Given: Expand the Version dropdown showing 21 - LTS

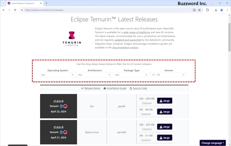Looking at the screenshot, I should coord(169,75).
